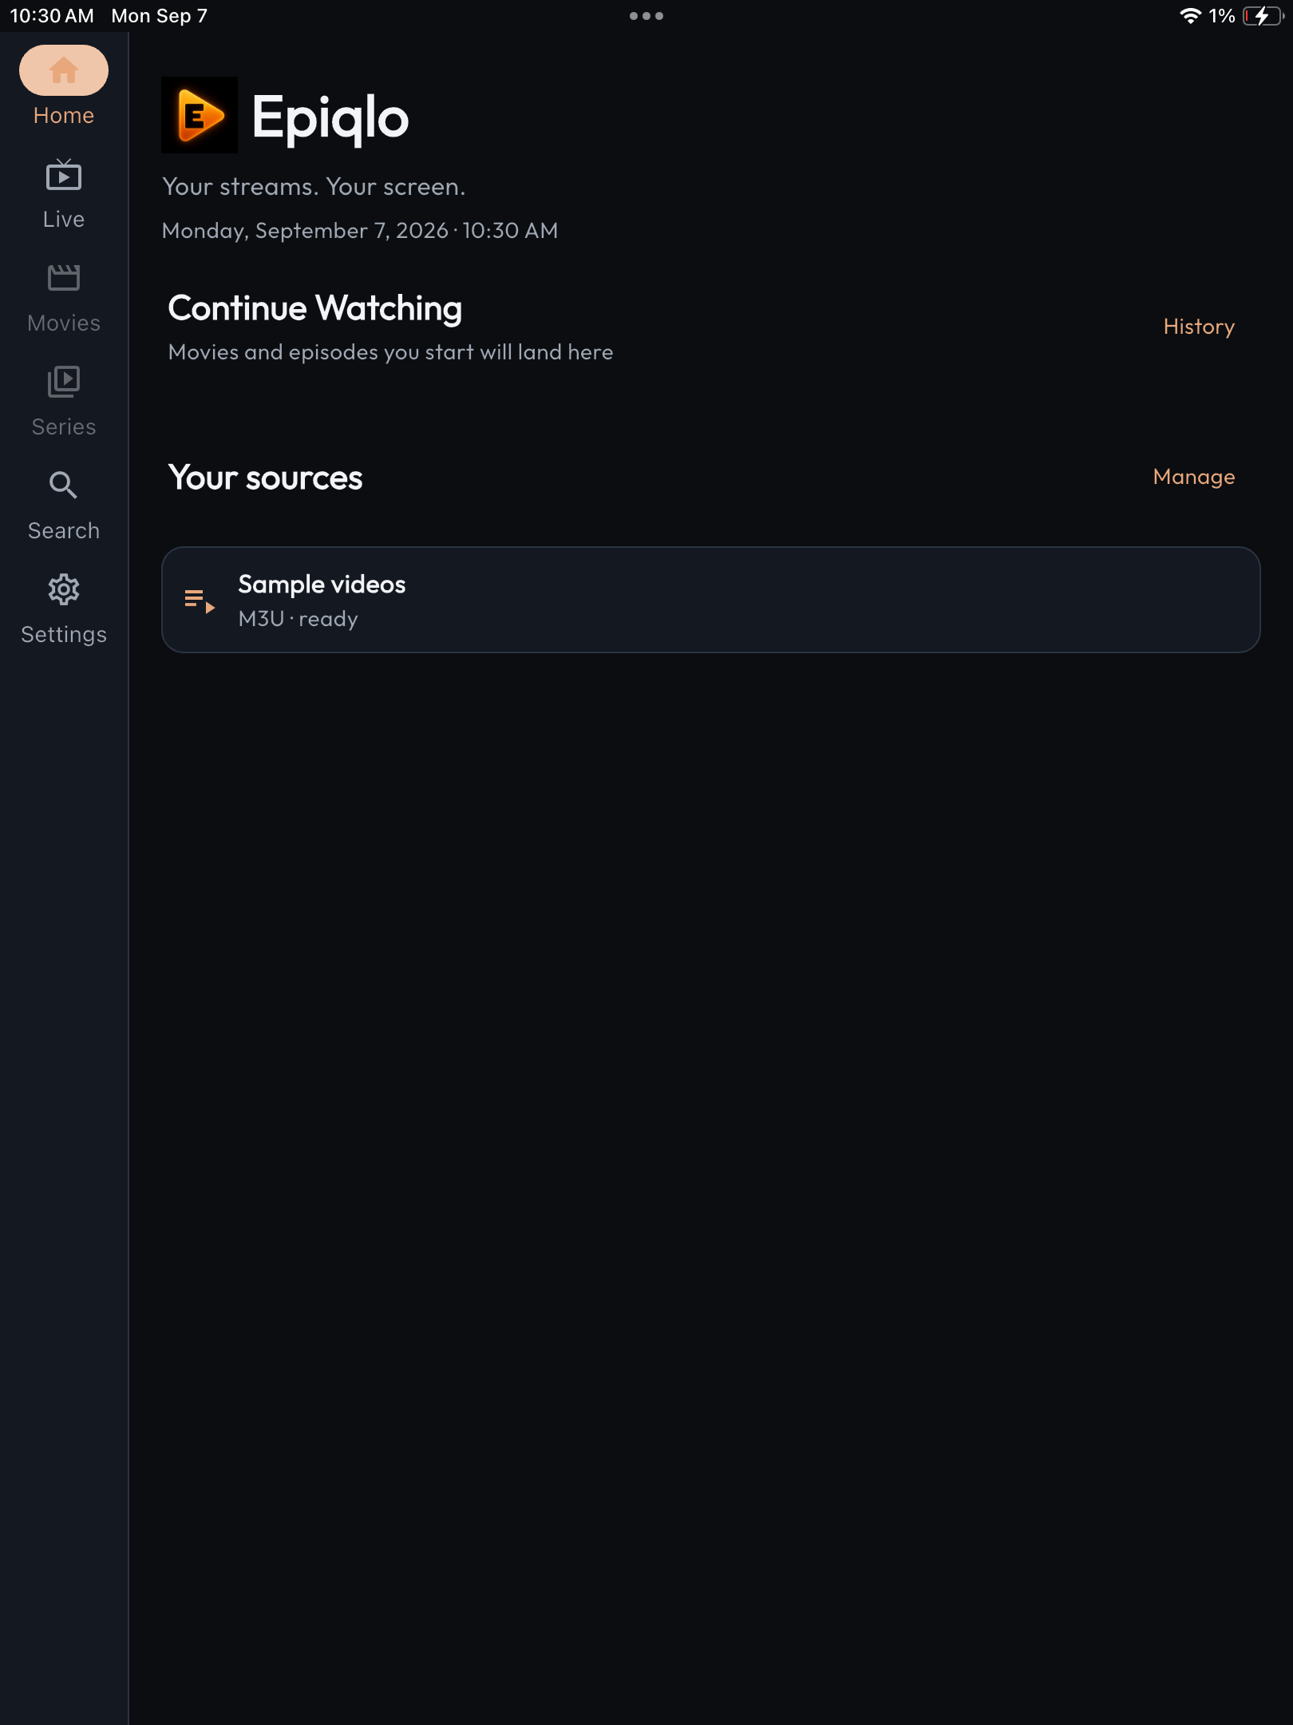The height and width of the screenshot is (1725, 1293).
Task: Go to the Series tab label
Action: pos(64,426)
